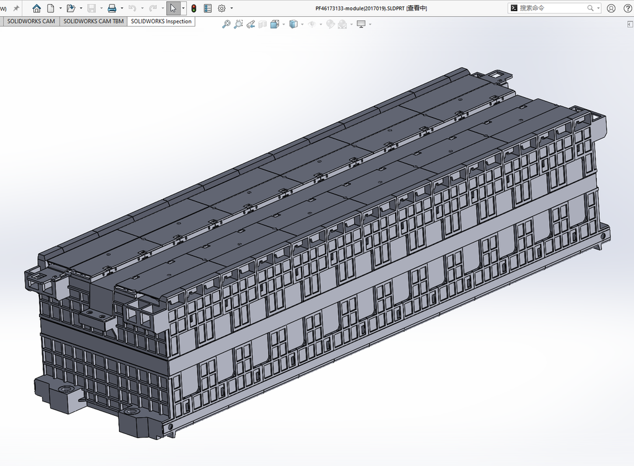Expand View Settings dropdown arrow
This screenshot has height=466, width=634.
[x=370, y=24]
